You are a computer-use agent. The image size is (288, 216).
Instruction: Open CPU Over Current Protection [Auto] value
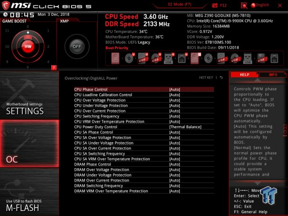coord(175,111)
